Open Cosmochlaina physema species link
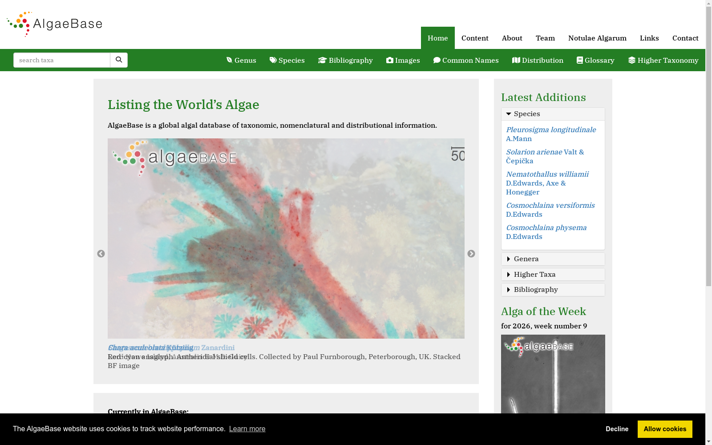Viewport: 712px width, 445px height. [x=546, y=232]
